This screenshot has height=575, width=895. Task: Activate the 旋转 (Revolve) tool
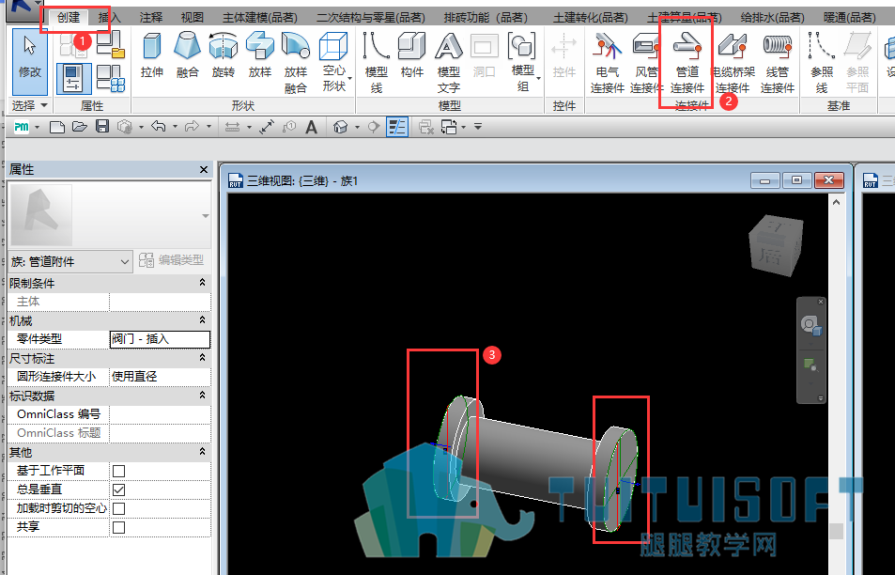223,55
